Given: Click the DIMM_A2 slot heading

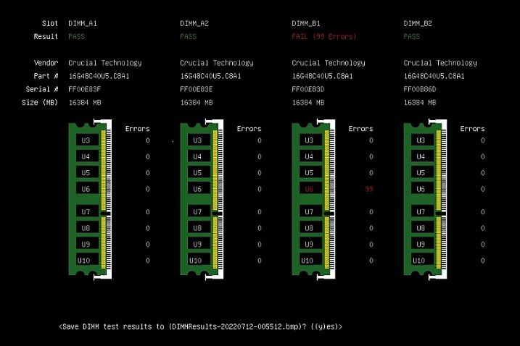Looking at the screenshot, I should click(194, 23).
